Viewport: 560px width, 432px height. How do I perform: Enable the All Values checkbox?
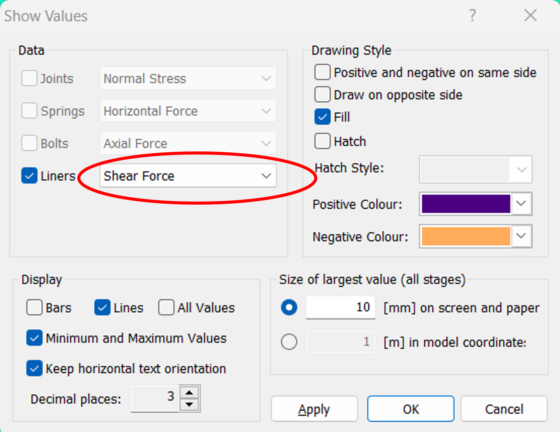166,308
